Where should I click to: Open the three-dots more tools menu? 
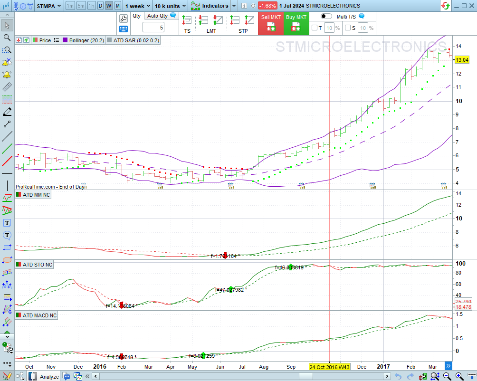[7, 363]
